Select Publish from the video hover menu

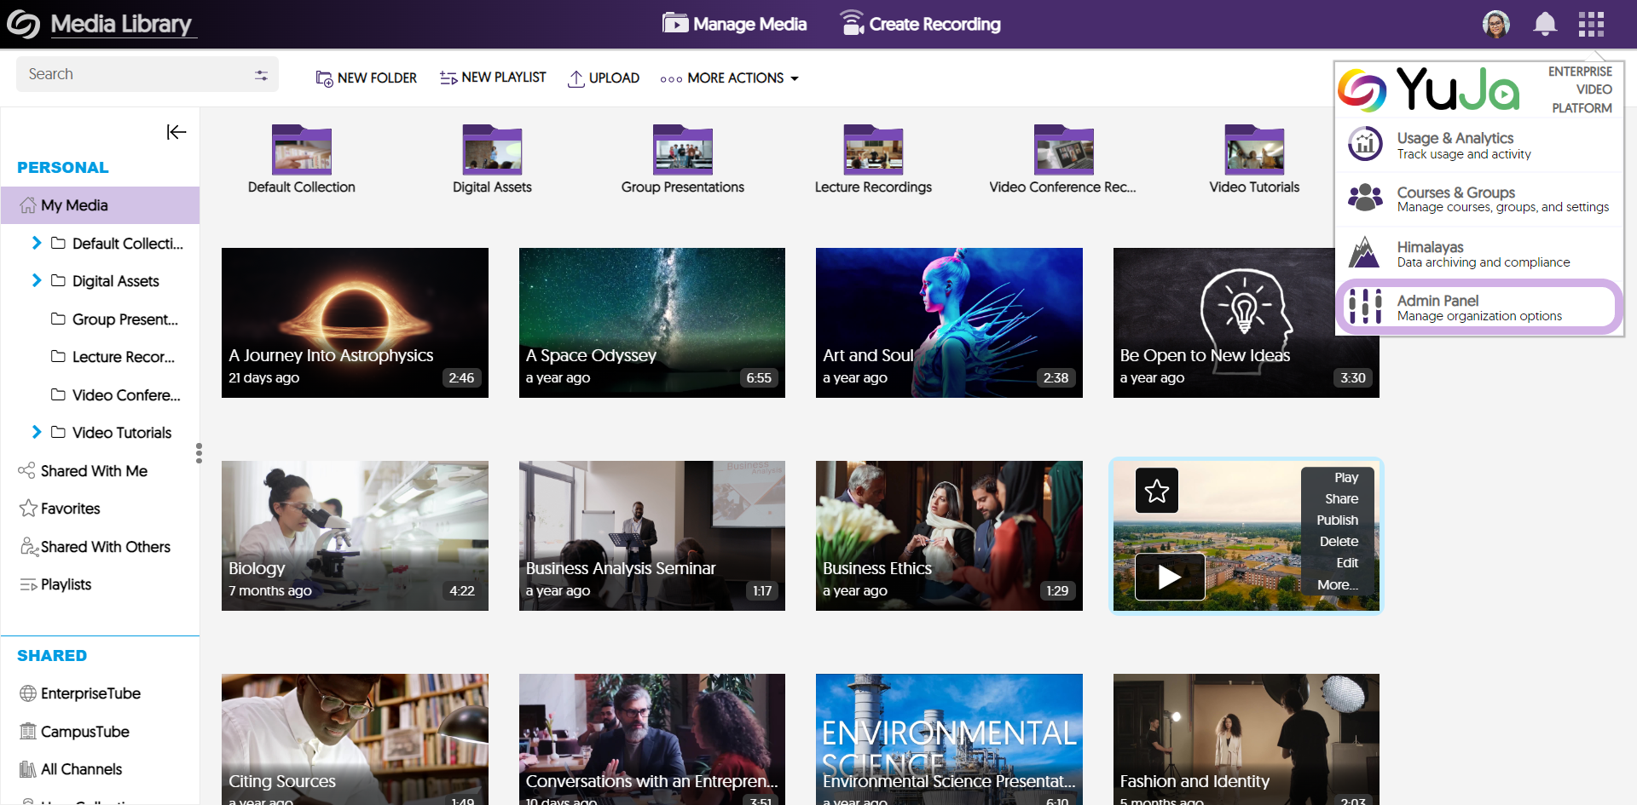tap(1337, 520)
